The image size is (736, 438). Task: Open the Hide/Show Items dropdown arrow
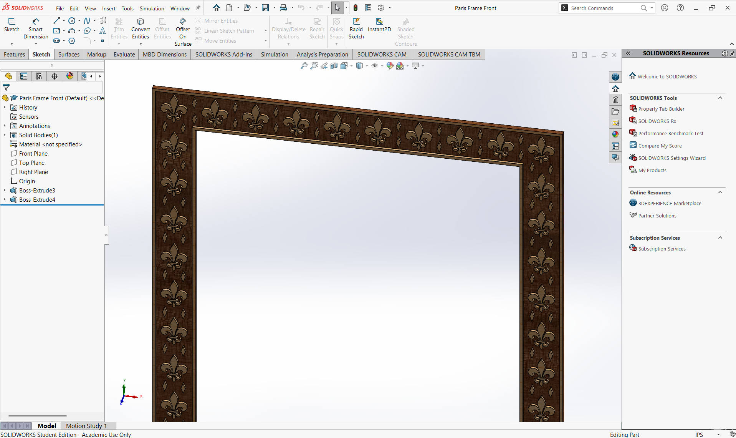(382, 66)
